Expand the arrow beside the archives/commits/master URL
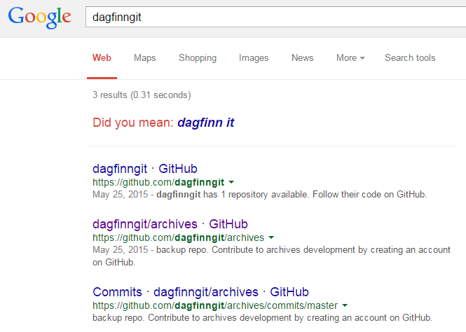The image size is (466, 332). tap(345, 305)
